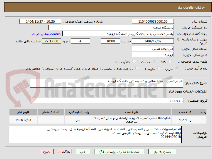The width and height of the screenshot is (212, 159).
Task: Click the ردیف column header
Action: tap(203, 112)
